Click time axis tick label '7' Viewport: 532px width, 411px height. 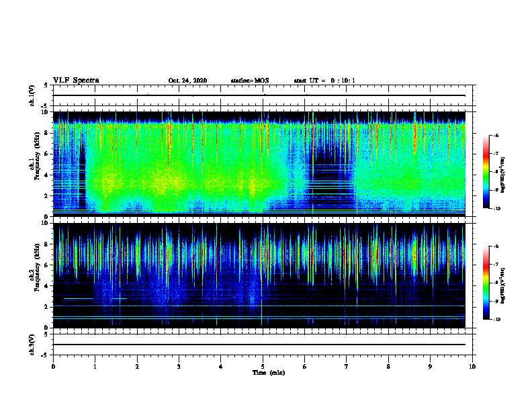347,367
